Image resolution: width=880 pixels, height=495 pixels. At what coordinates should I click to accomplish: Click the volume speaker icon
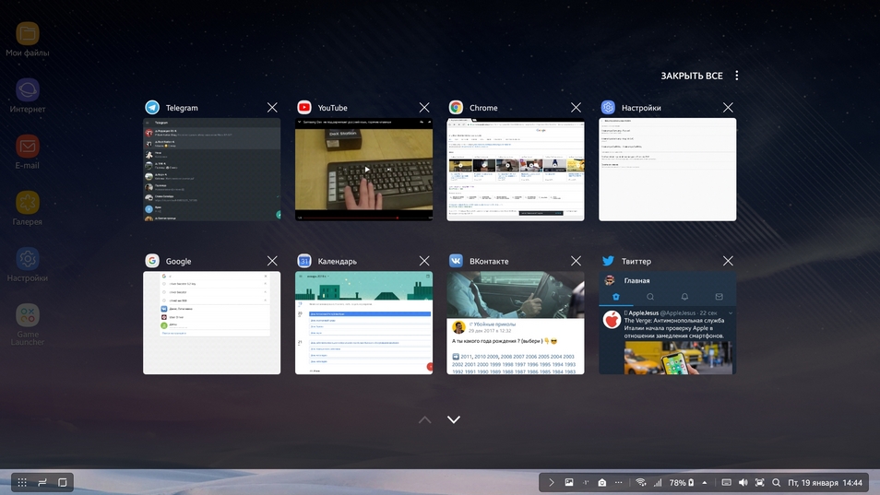(x=743, y=482)
